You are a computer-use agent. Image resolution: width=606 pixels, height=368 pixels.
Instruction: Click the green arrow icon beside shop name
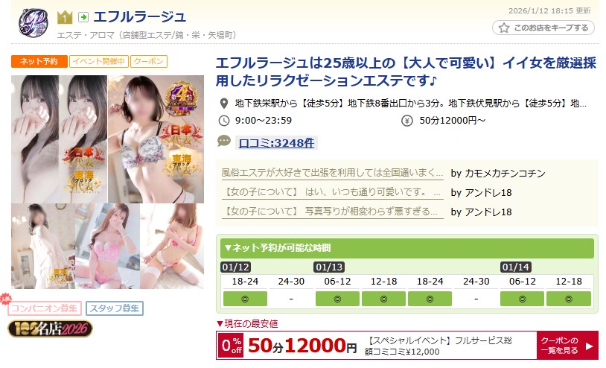pos(83,17)
